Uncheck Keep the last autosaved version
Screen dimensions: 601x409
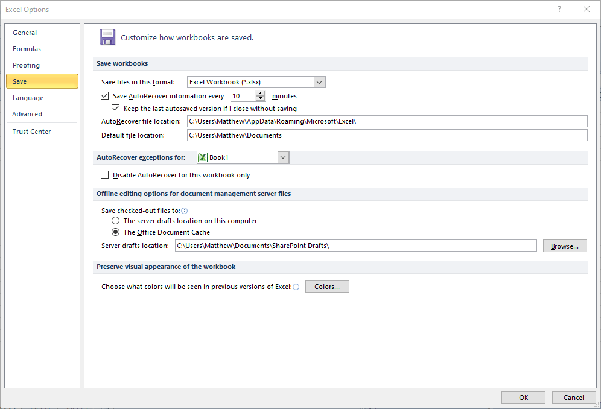pos(115,109)
